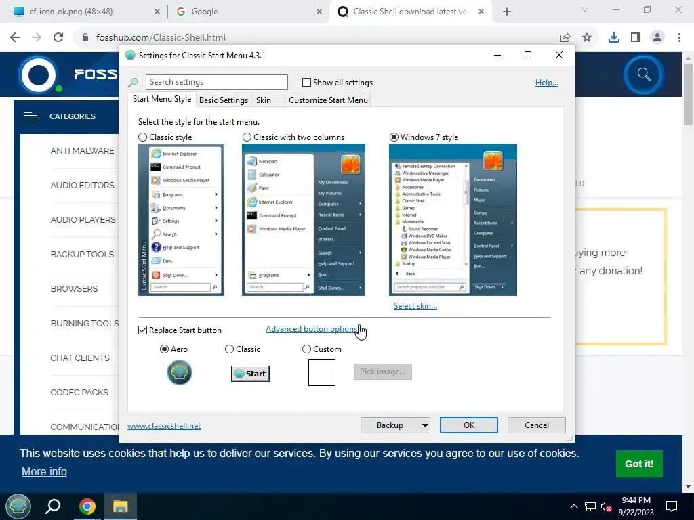
Task: Toggle the Chrome side panel icon
Action: 636,38
